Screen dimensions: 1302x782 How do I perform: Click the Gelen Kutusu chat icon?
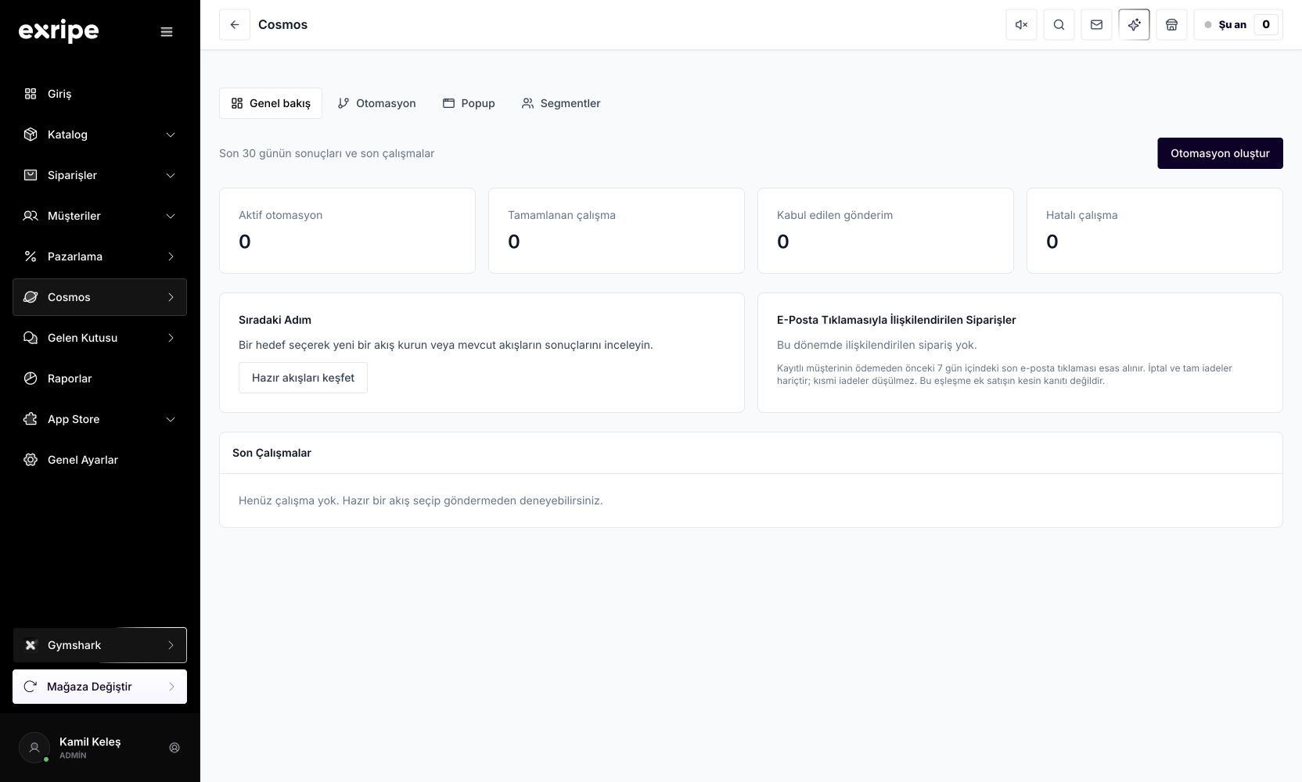pos(31,338)
